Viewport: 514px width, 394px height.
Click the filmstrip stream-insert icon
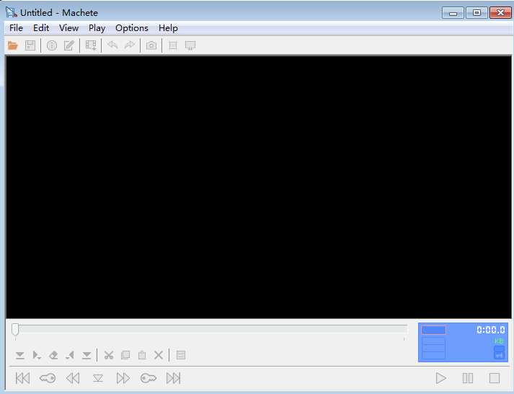(x=91, y=45)
